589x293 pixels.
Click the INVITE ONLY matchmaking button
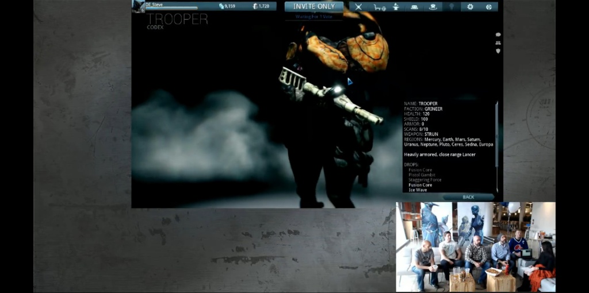314,6
